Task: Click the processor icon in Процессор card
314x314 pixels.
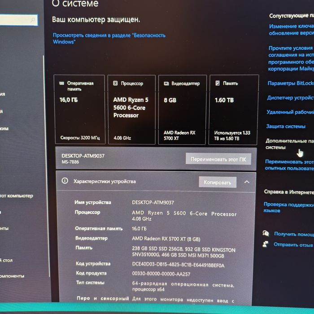Action: pyautogui.click(x=115, y=83)
